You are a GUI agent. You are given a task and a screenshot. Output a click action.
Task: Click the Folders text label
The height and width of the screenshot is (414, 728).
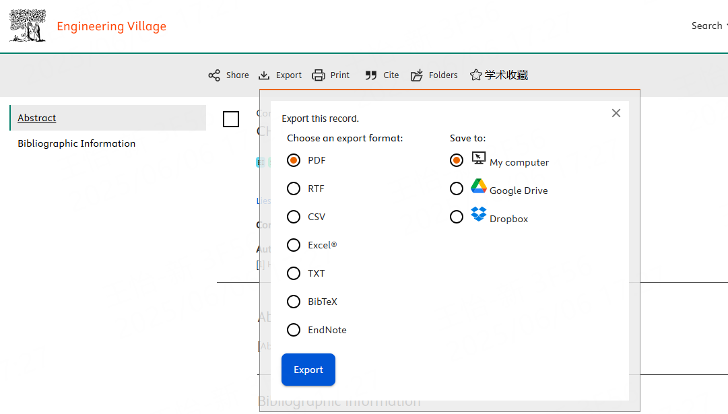(x=443, y=75)
